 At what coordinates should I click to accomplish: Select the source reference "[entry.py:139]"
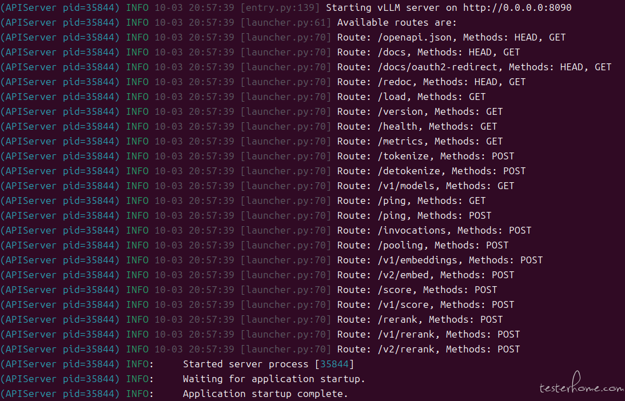tap(280, 7)
